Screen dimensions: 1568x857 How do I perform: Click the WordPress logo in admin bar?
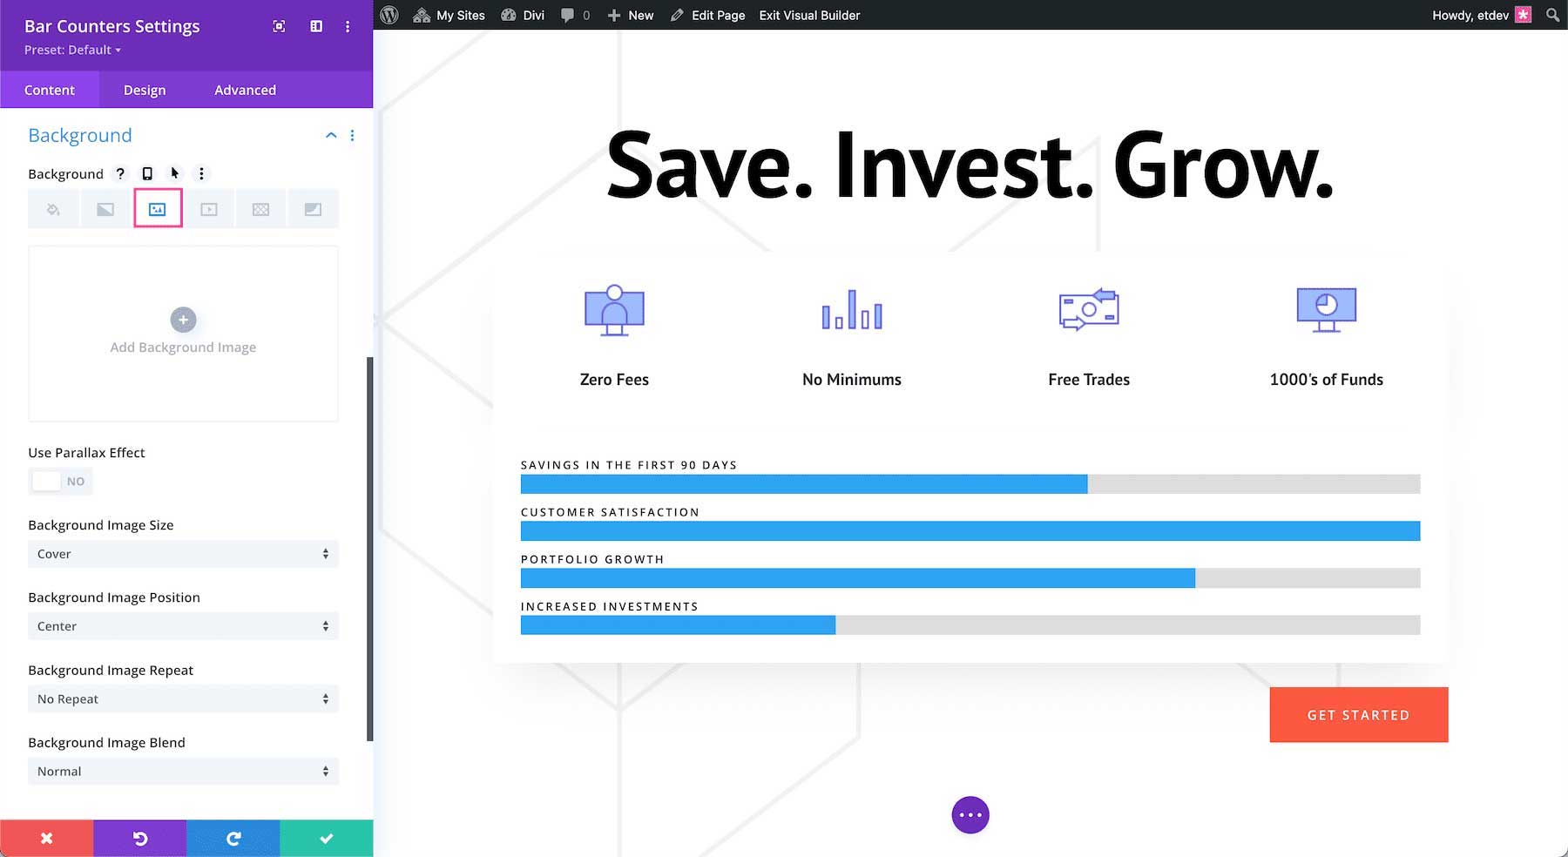389,15
